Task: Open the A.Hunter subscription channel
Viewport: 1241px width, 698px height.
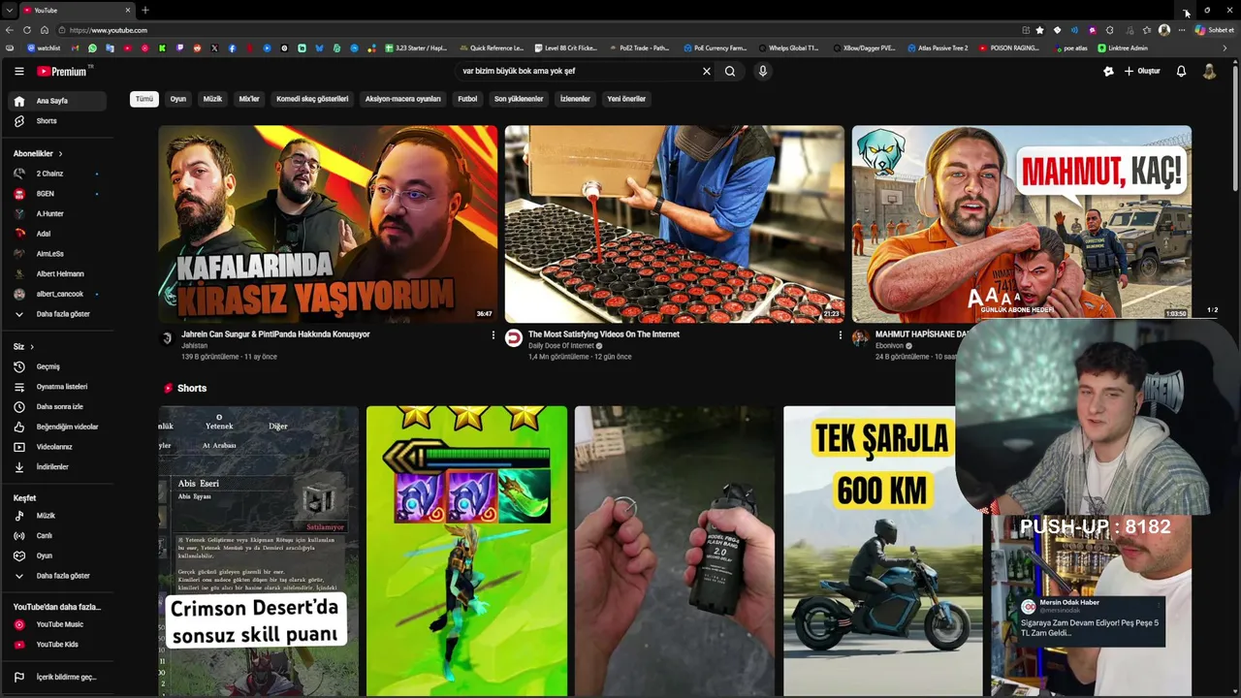Action: click(x=56, y=213)
